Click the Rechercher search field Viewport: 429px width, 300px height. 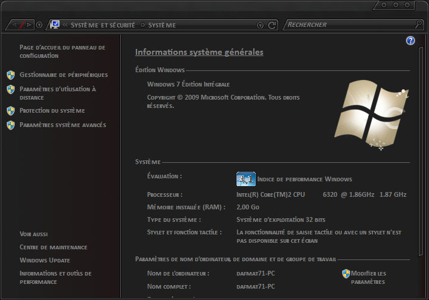click(350, 24)
